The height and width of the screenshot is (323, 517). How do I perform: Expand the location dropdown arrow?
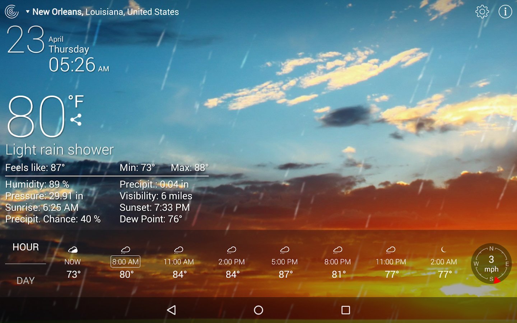[x=28, y=12]
